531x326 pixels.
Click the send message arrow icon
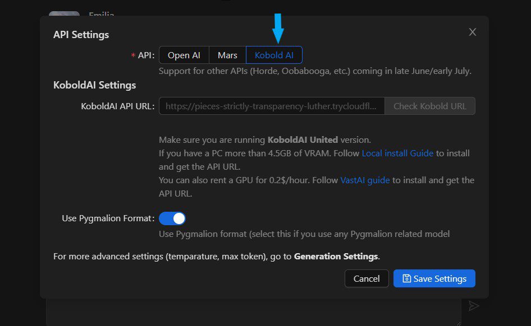pyautogui.click(x=473, y=306)
